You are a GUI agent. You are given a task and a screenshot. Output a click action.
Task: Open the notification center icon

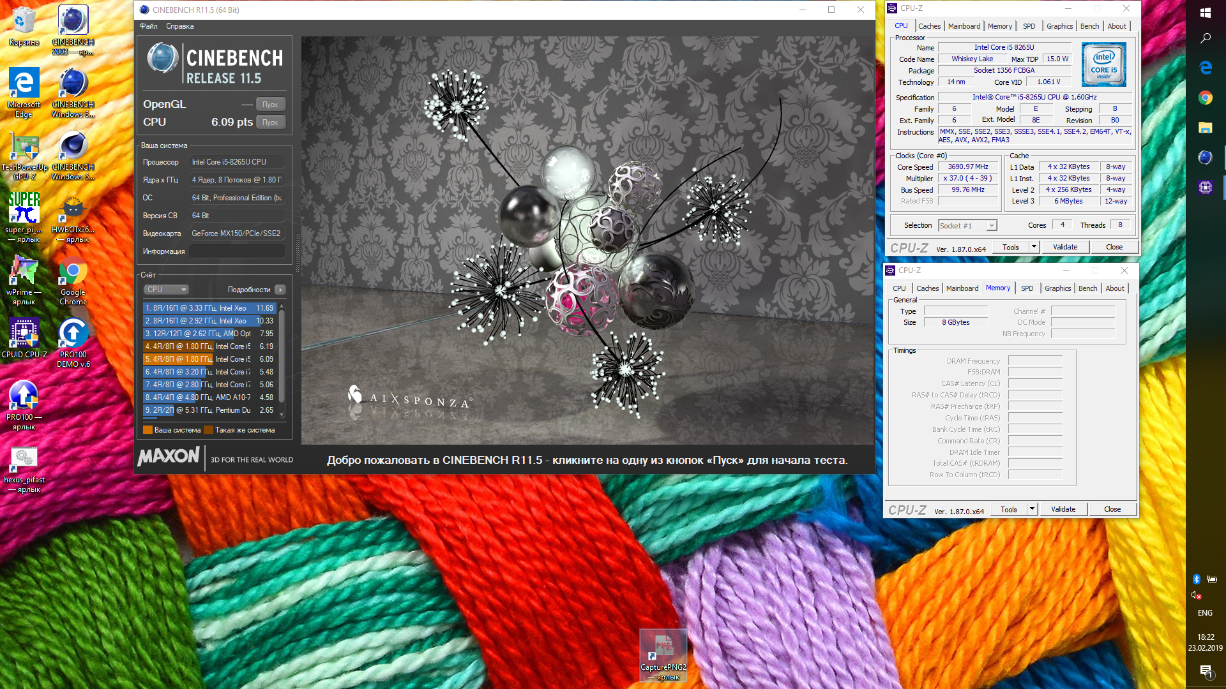point(1206,671)
